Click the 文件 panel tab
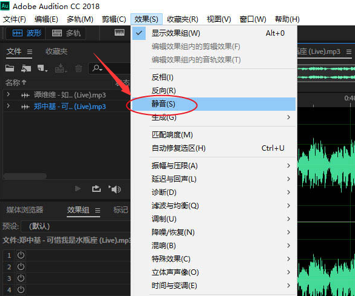The image size is (355, 296). tap(14, 51)
